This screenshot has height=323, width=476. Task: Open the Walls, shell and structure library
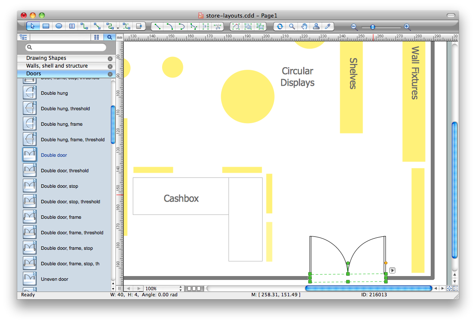pos(57,66)
